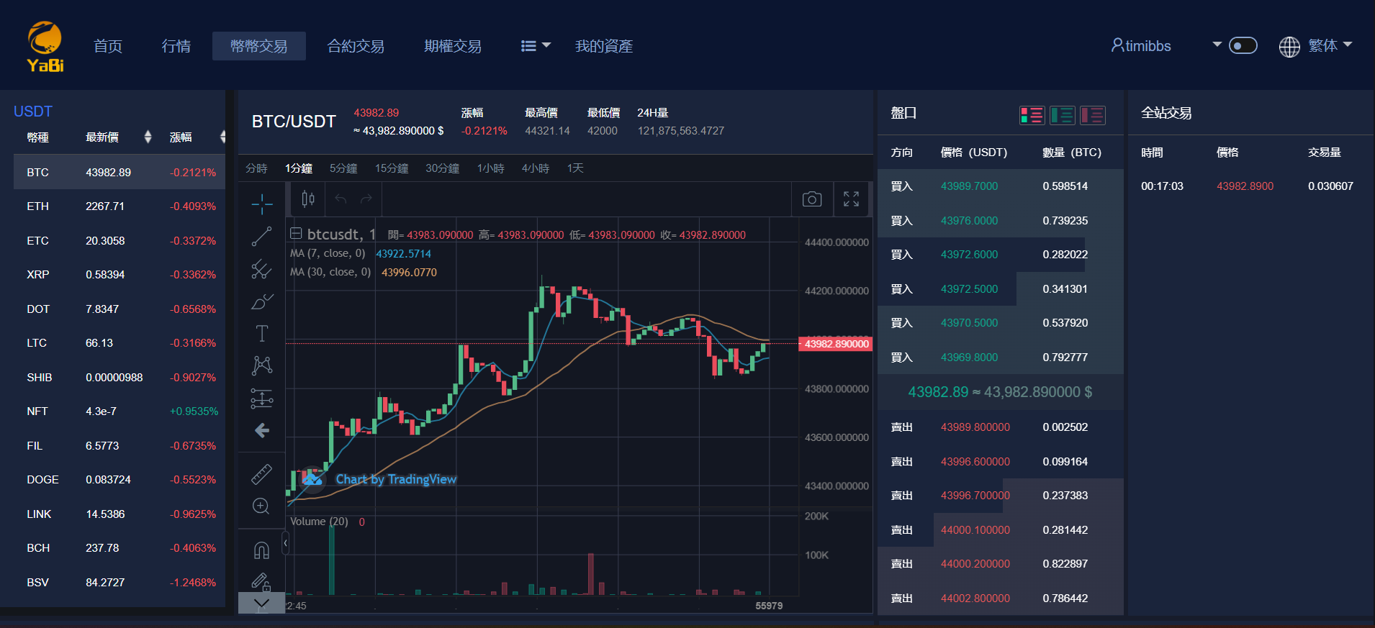The height and width of the screenshot is (628, 1375).
Task: Expand the list menu dropdown in navbar
Action: 536,46
